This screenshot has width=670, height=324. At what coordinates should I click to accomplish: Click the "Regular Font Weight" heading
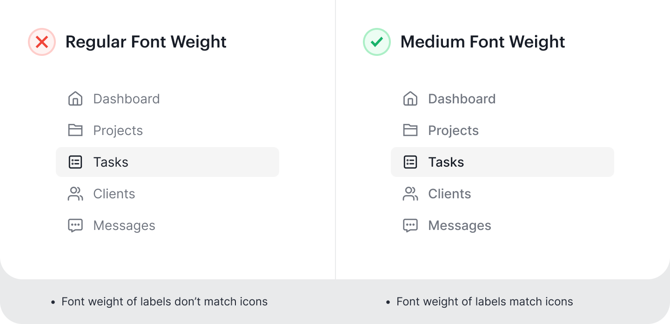click(x=146, y=42)
